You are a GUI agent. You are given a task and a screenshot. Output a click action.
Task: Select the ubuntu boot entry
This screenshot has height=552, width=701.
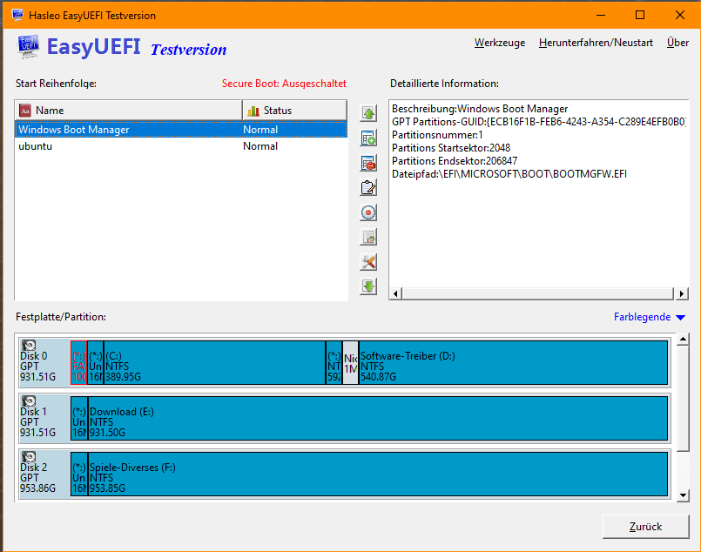[x=181, y=146]
